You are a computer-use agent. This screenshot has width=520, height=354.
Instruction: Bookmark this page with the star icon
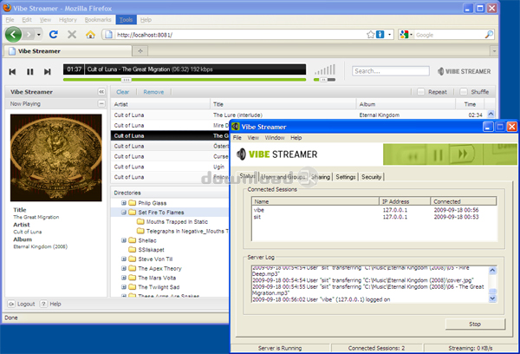[x=370, y=35]
